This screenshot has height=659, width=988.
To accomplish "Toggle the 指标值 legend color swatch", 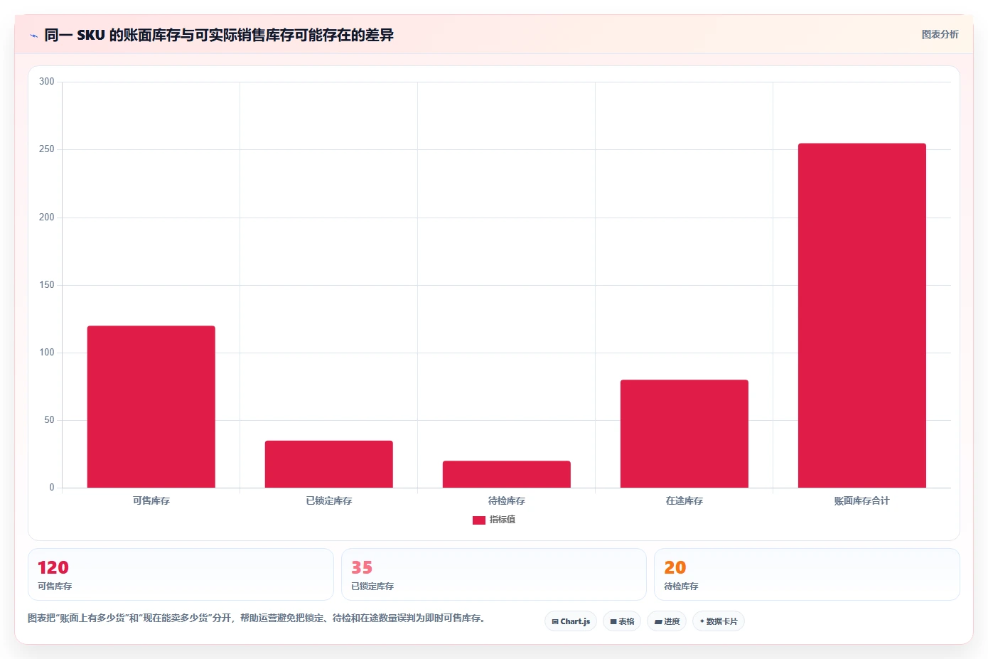I will [x=479, y=520].
